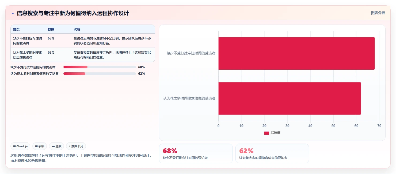396x174 pixels.
Task: Click the 62% cell in the table
Action: click(x=51, y=53)
